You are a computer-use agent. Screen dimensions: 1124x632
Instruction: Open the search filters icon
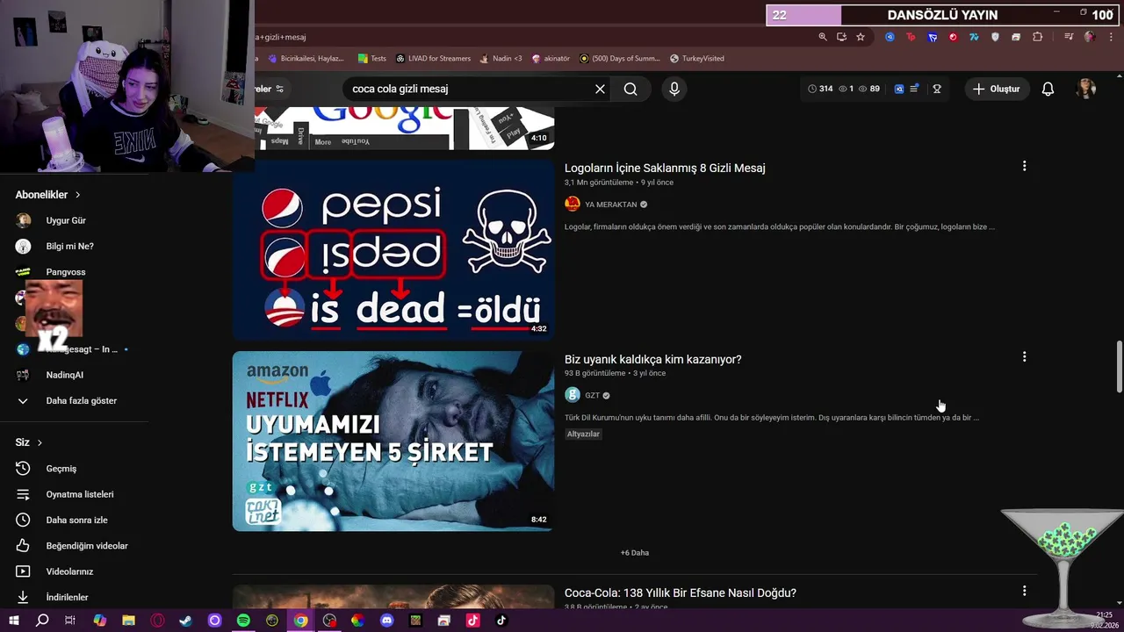(280, 89)
